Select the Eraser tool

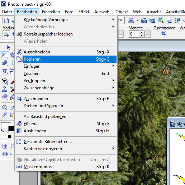pyautogui.click(x=5, y=97)
